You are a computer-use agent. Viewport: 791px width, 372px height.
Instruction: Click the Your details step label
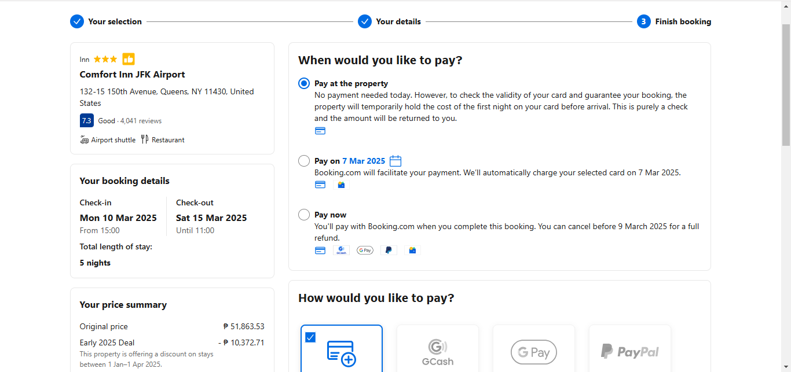click(398, 21)
